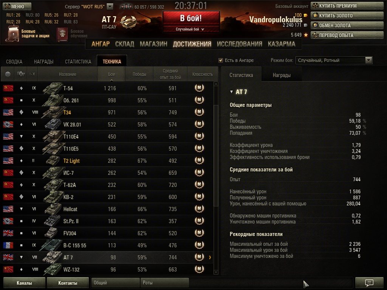Viewport: 387px width, 290px height.
Task: Sort by nation globe icon column
Action: tap(8, 74)
